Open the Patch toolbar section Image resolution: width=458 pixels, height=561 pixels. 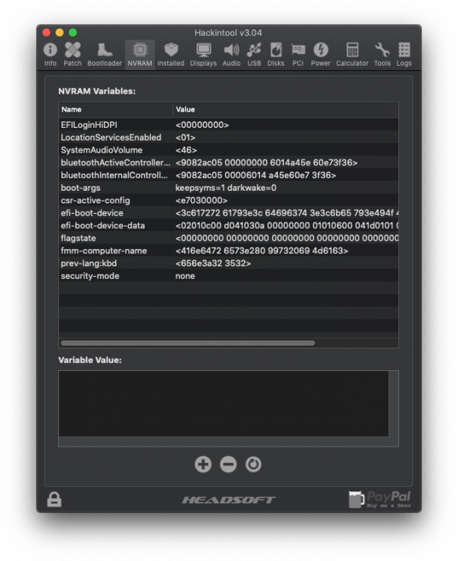tap(72, 55)
